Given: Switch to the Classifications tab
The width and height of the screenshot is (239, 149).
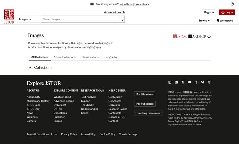Looking at the screenshot, I should coord(90,57).
